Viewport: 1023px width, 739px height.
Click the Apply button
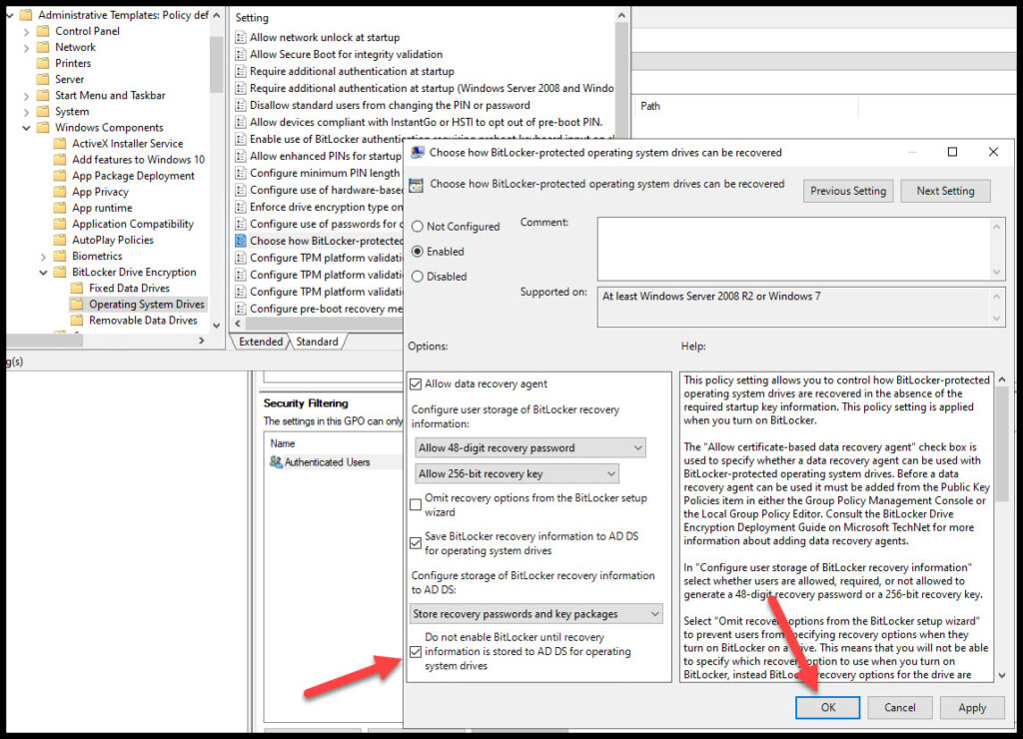pos(972,708)
